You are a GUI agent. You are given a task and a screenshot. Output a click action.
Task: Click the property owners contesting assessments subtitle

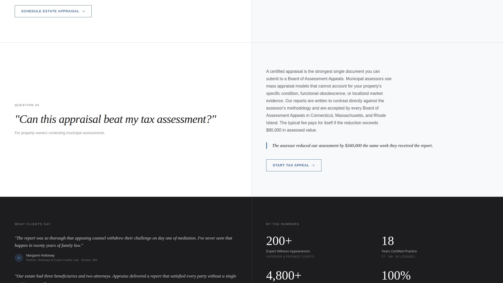[60, 133]
